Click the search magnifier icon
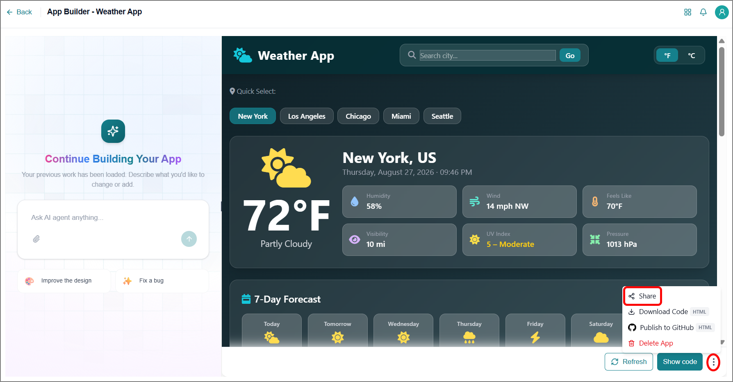The width and height of the screenshot is (733, 382). 412,55
